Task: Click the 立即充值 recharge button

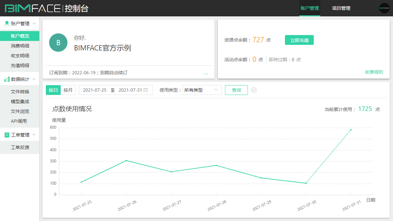Action: 299,39
